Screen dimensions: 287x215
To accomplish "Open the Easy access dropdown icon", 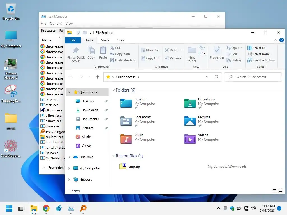I will (202, 54).
